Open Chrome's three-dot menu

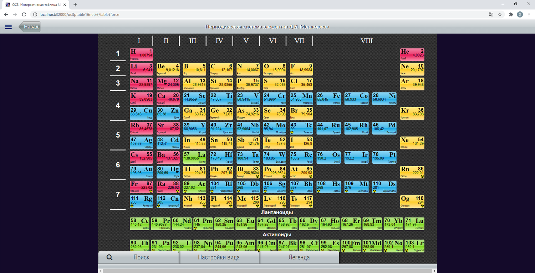529,15
